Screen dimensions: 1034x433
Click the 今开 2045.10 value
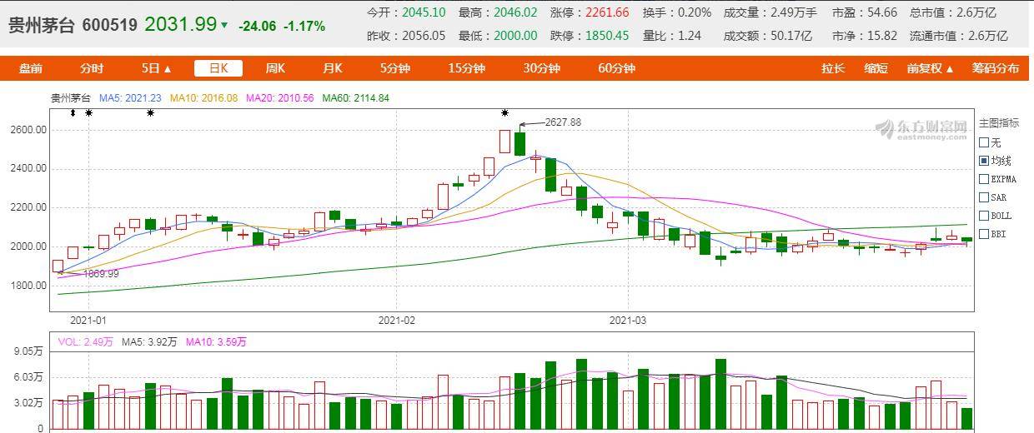pyautogui.click(x=424, y=12)
